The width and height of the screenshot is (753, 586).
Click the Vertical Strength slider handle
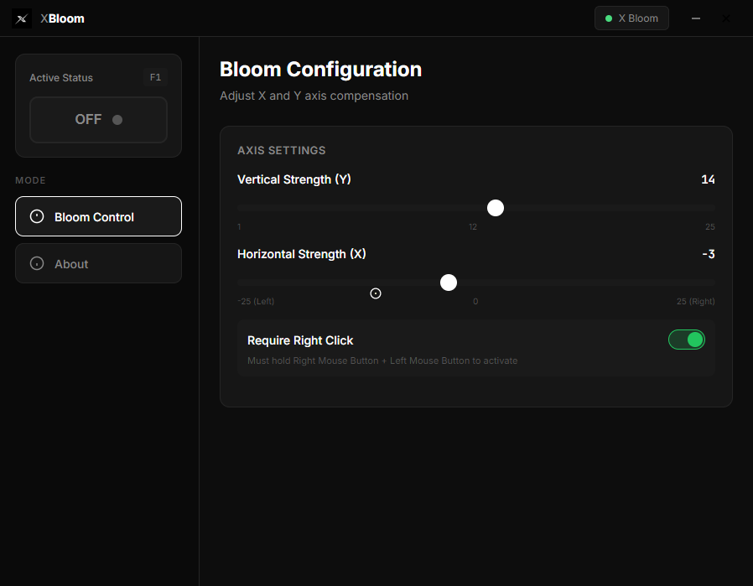pos(496,207)
